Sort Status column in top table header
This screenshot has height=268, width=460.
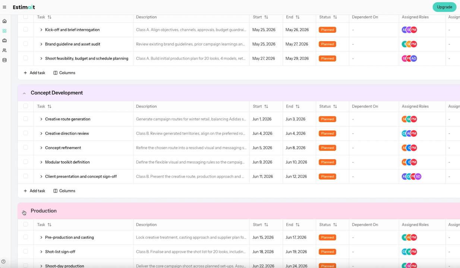point(335,17)
